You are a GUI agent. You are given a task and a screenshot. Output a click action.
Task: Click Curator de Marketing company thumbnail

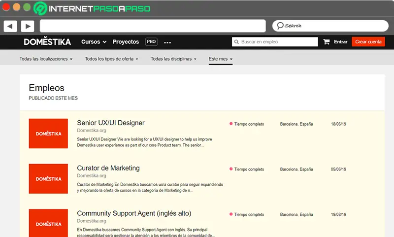pyautogui.click(x=48, y=179)
